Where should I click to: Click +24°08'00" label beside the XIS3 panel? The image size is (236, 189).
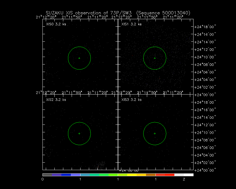click(x=205, y=140)
